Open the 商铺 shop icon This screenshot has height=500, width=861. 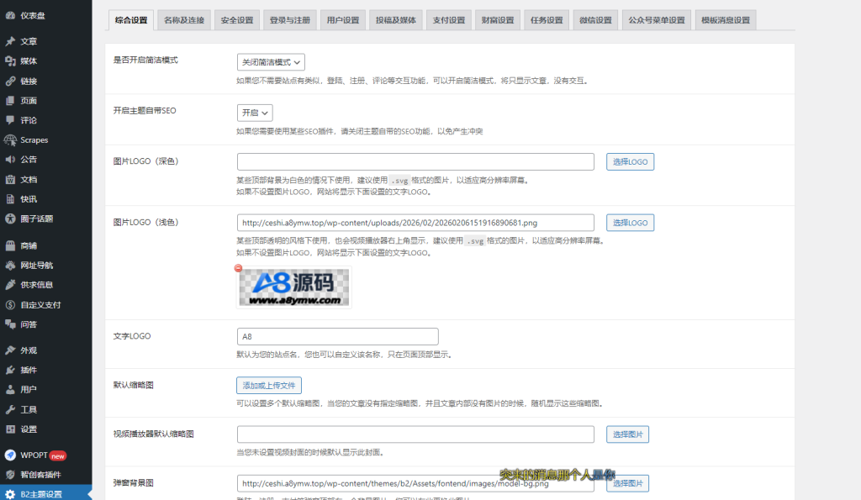point(12,244)
